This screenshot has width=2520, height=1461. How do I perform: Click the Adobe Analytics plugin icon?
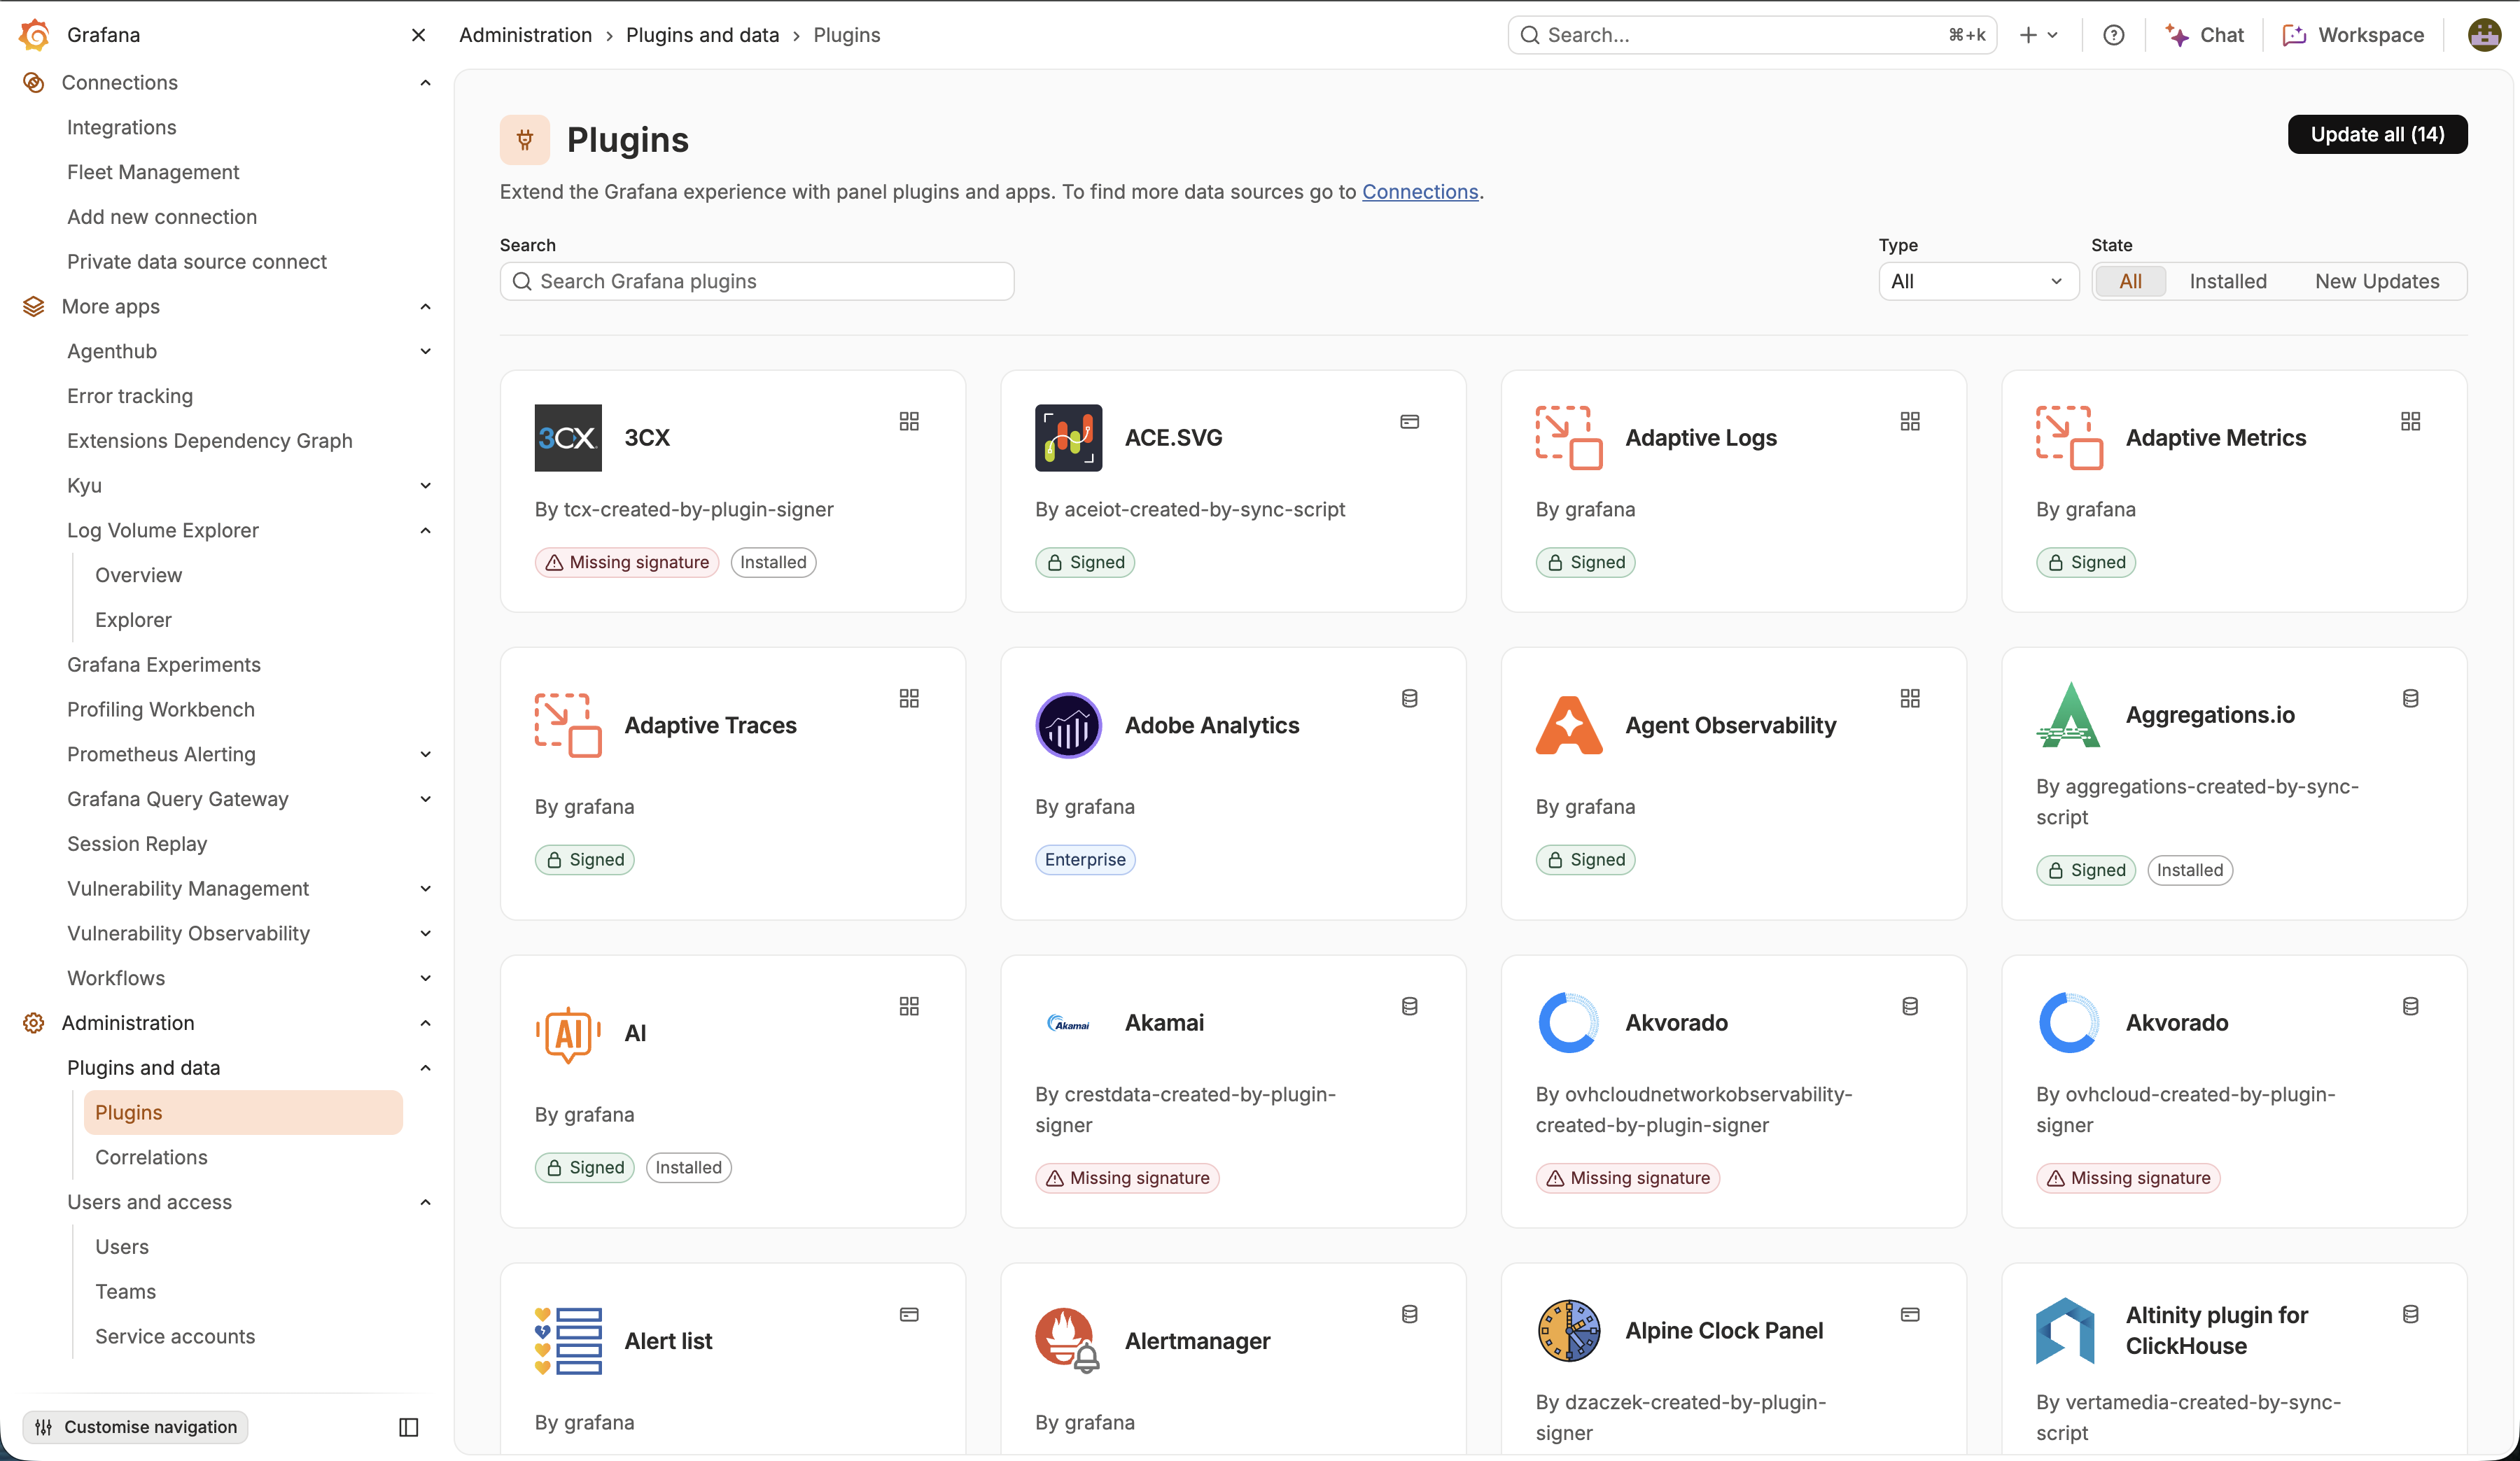tap(1068, 726)
